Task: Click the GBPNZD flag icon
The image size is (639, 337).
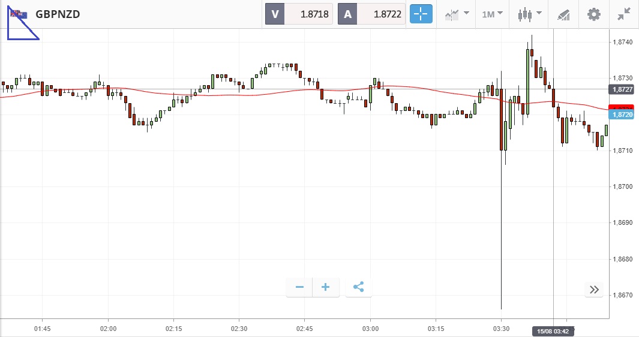Action: coord(19,14)
